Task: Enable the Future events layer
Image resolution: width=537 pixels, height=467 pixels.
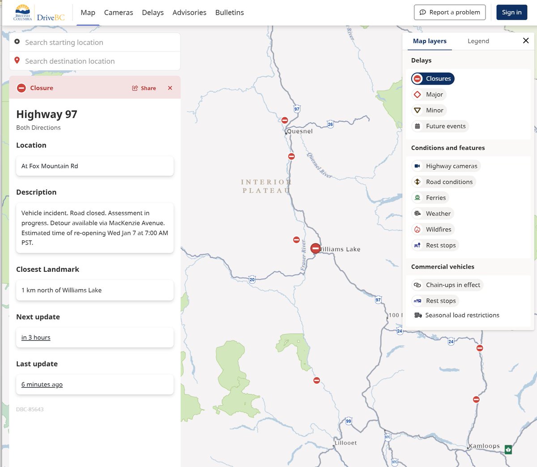Action: (440, 126)
